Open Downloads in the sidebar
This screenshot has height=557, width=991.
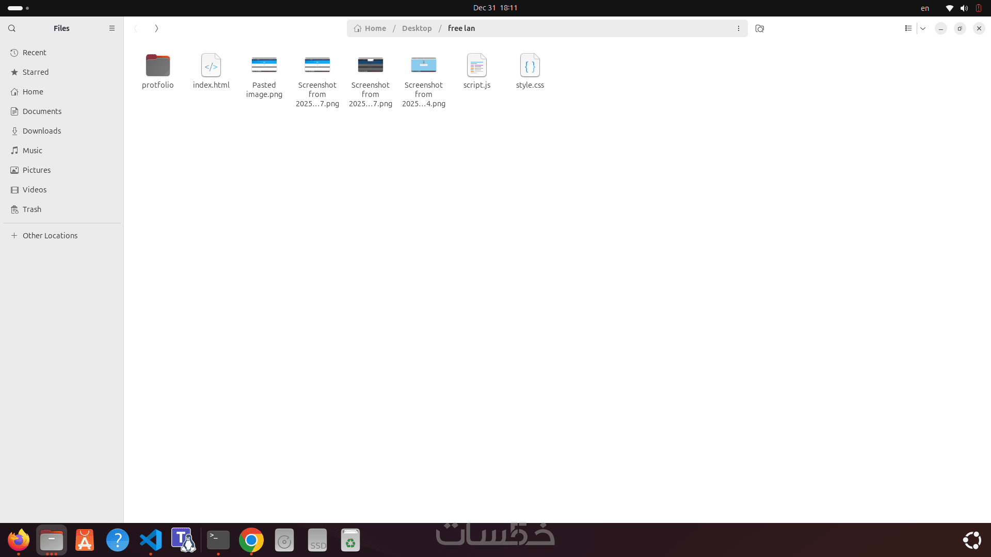tap(42, 131)
